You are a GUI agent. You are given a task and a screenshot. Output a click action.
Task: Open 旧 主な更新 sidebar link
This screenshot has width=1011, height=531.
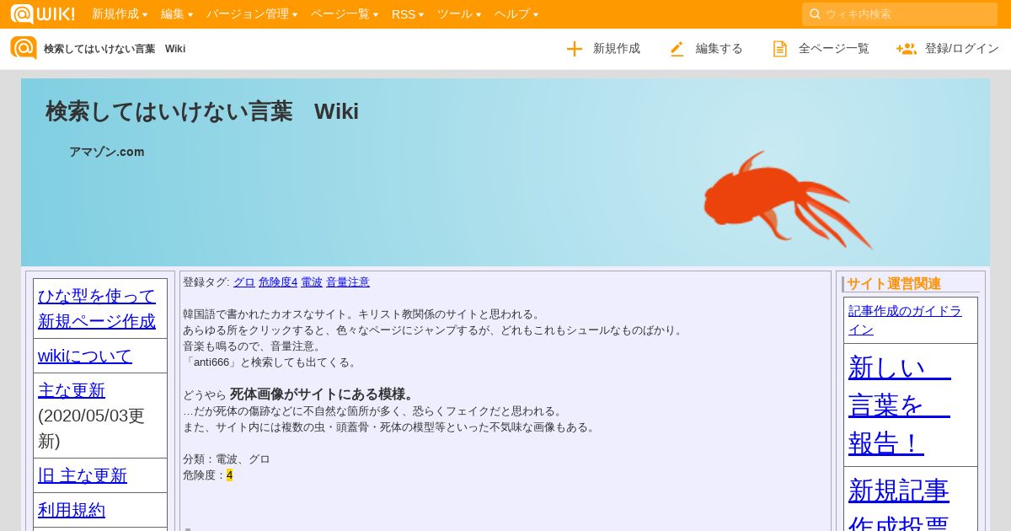[83, 475]
